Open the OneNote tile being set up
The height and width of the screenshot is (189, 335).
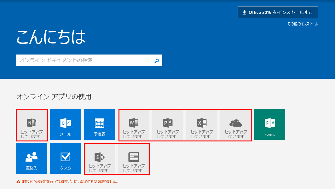(x=32, y=125)
